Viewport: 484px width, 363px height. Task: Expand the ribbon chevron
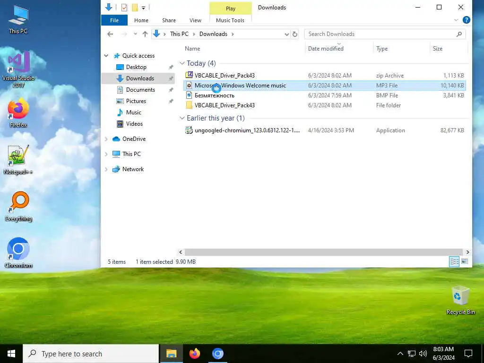(456, 20)
